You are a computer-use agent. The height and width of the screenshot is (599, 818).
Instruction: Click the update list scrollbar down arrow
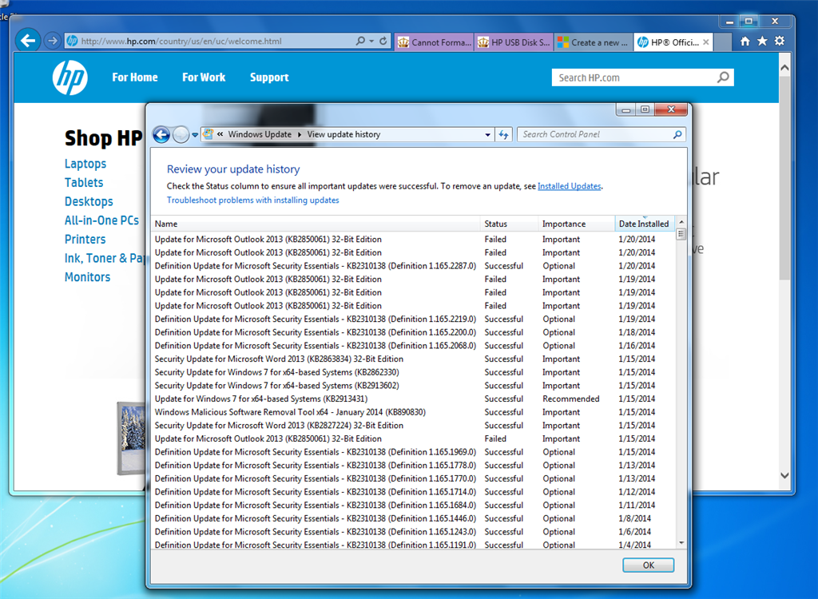(x=681, y=543)
